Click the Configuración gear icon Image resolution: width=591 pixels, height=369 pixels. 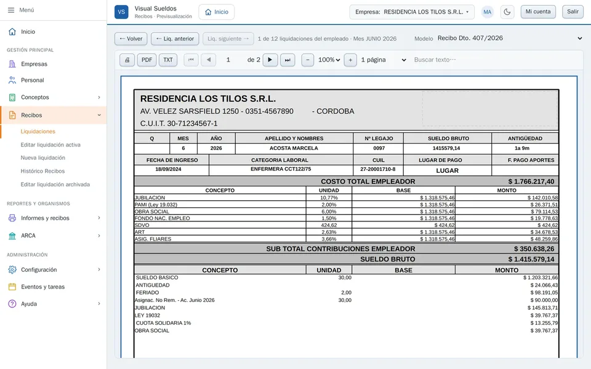pos(12,269)
